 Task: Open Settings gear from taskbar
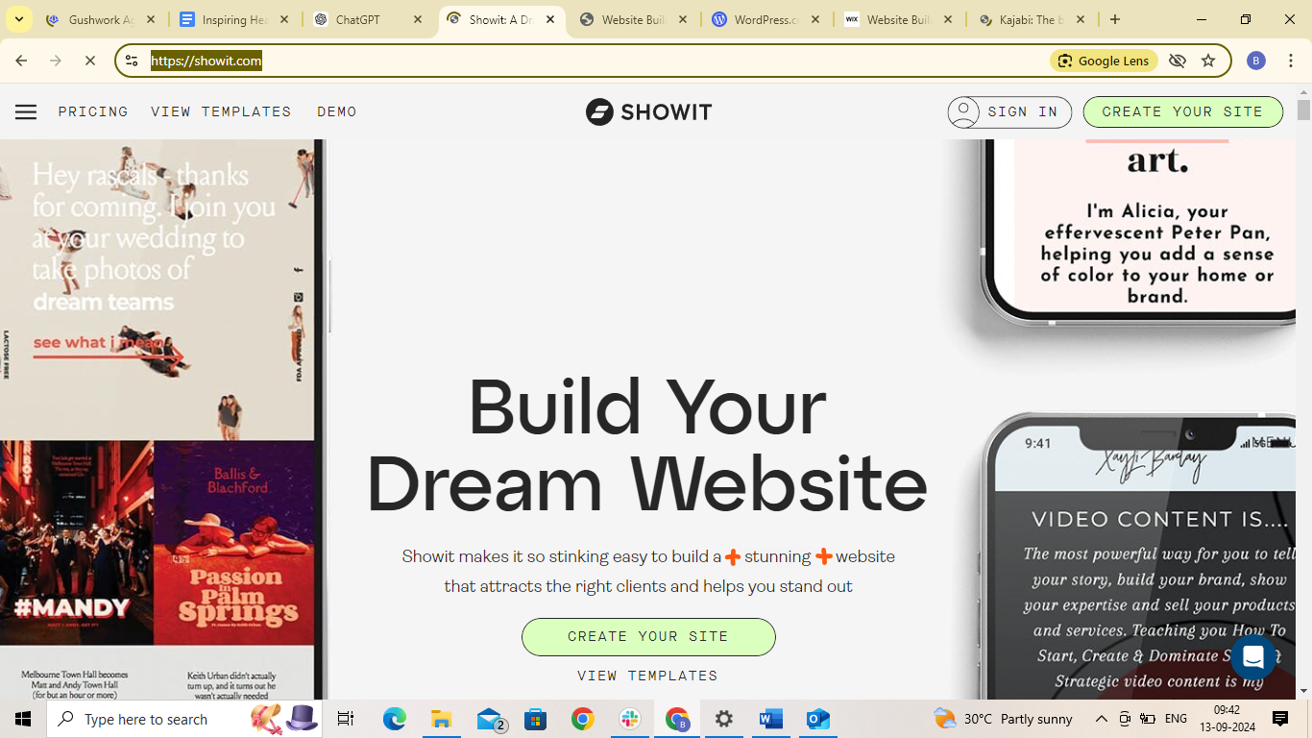[x=724, y=719]
